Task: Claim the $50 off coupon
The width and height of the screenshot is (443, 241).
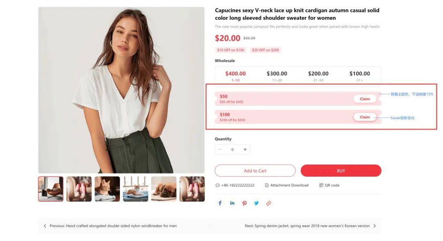Action: (365, 99)
